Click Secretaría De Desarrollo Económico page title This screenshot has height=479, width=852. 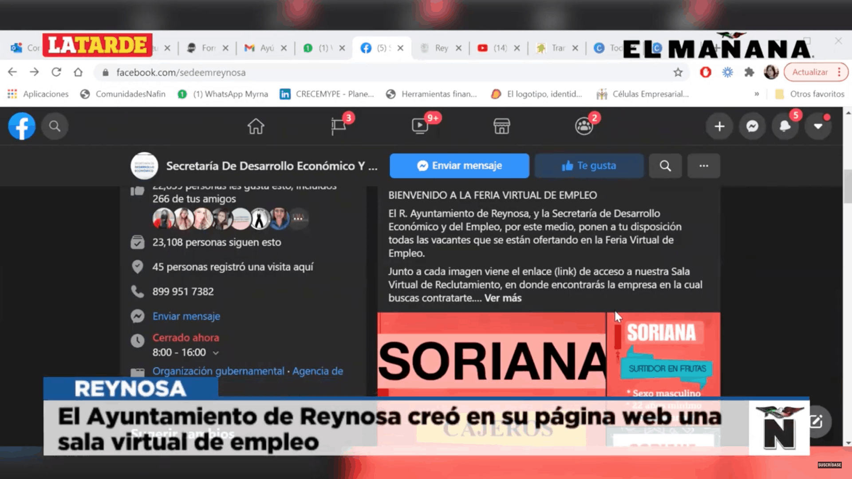coord(272,166)
